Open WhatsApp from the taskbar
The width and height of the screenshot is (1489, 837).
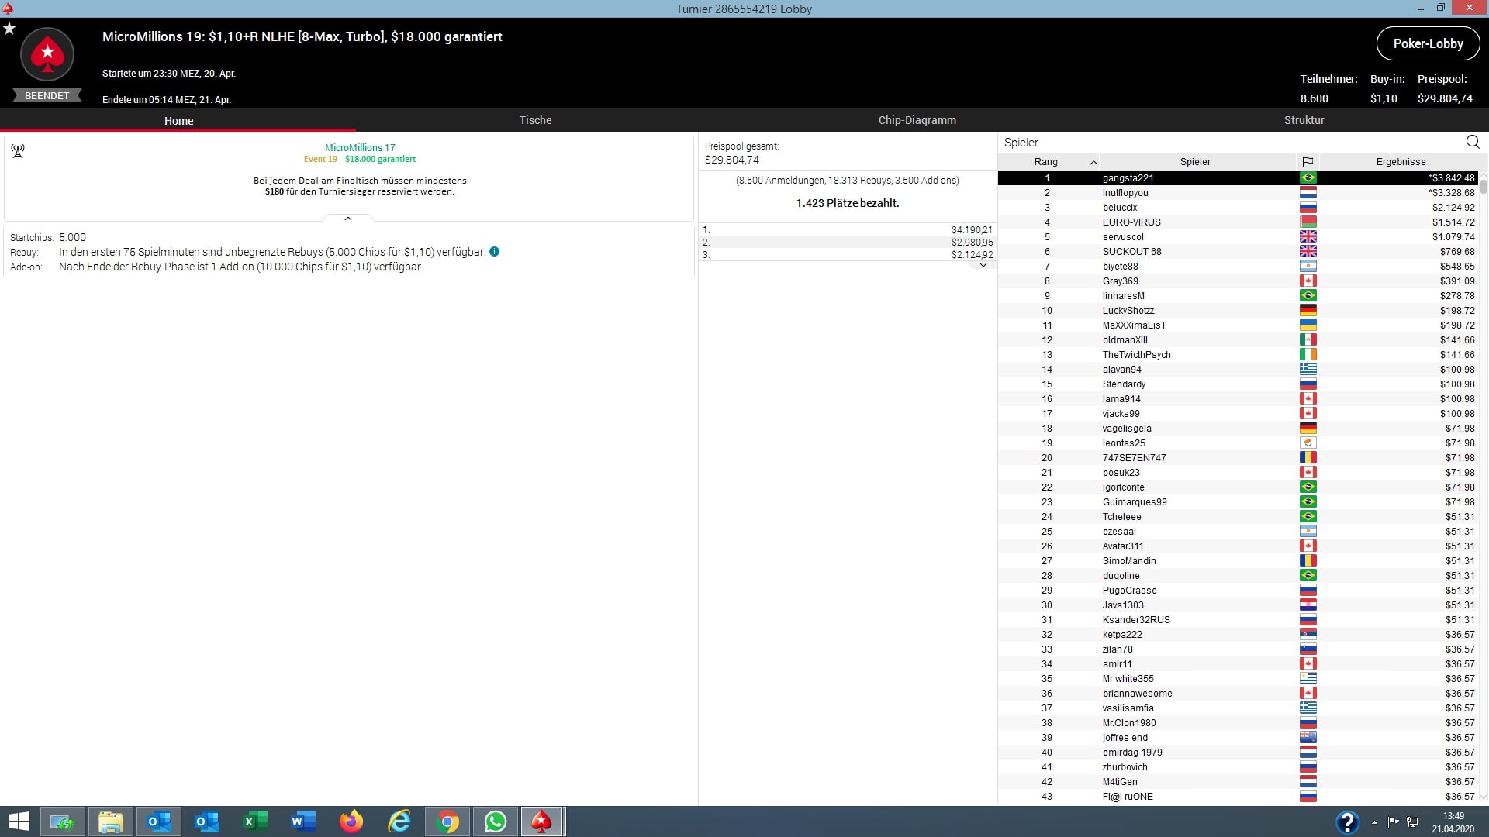(x=495, y=821)
